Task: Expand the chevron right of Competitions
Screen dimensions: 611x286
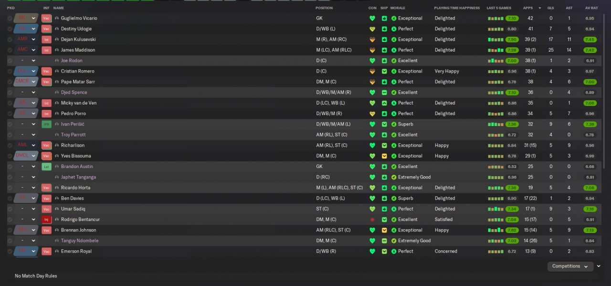Action: pyautogui.click(x=599, y=266)
